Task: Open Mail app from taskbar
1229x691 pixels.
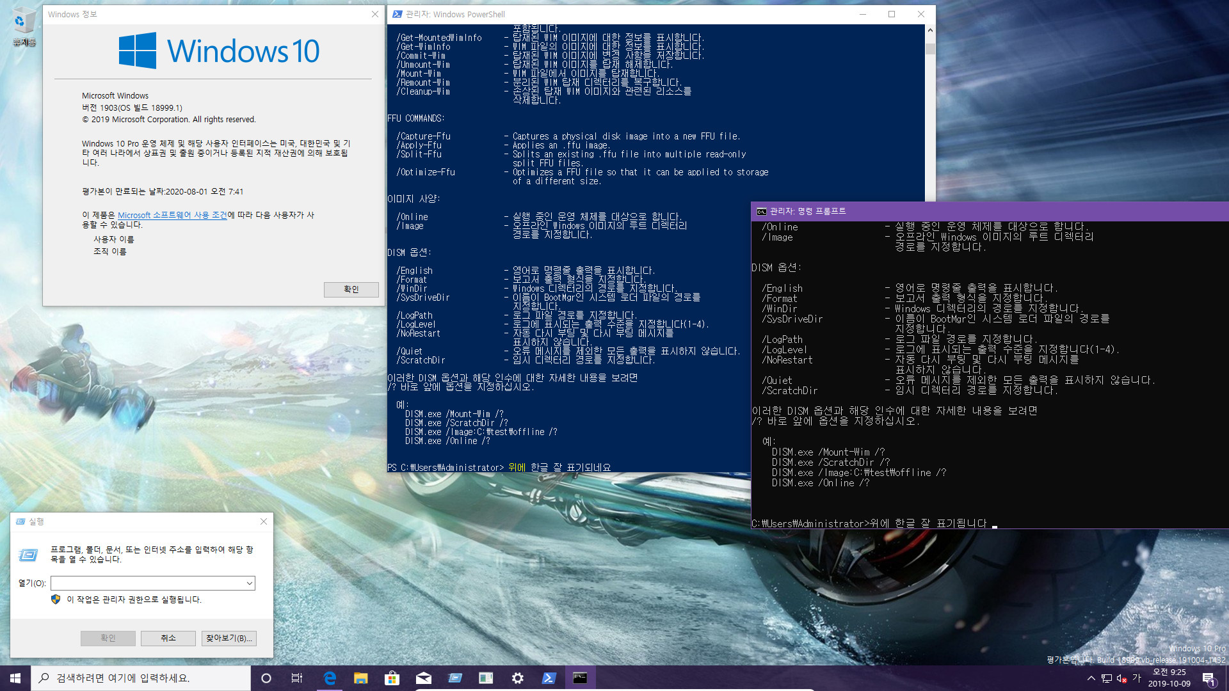Action: pyautogui.click(x=423, y=678)
